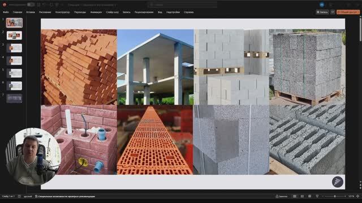Image resolution: width=362 pixels, height=203 pixels.
Task: Select slide 4 thumbnail
Action: point(14,60)
